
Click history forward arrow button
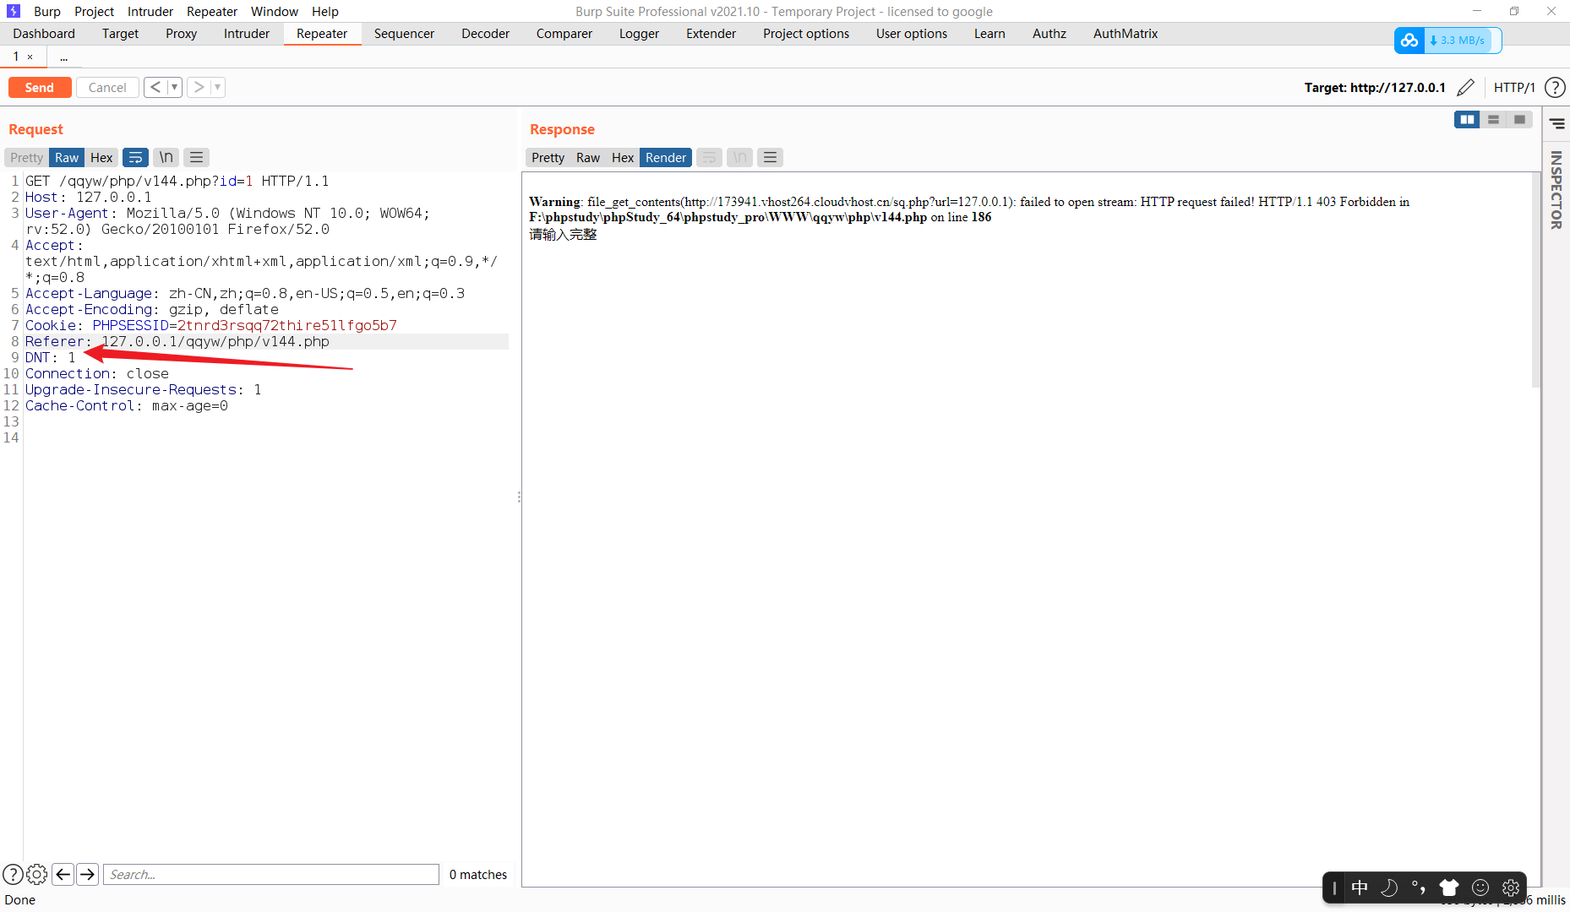point(199,87)
